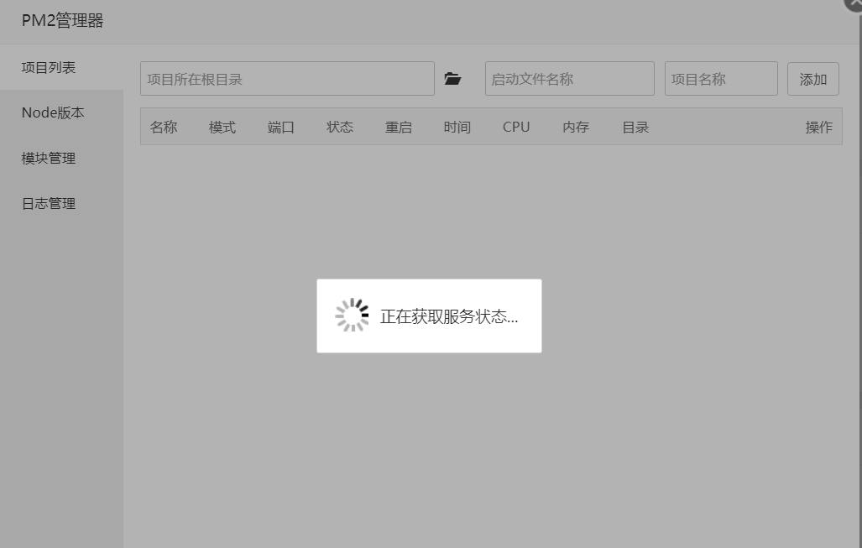This screenshot has height=548, width=862.
Task: Close the PM2管理器 dialog
Action: click(x=854, y=3)
